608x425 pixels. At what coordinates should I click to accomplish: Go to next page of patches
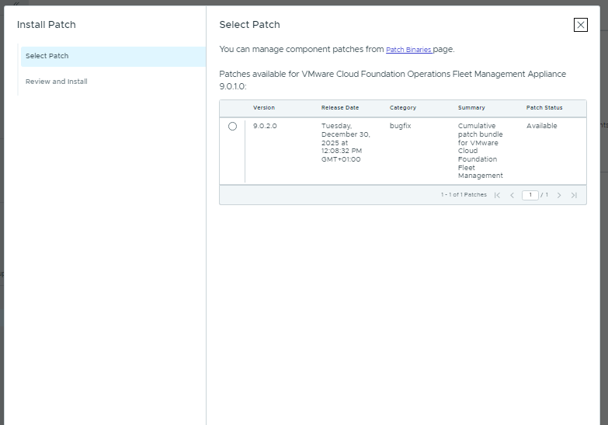point(559,195)
